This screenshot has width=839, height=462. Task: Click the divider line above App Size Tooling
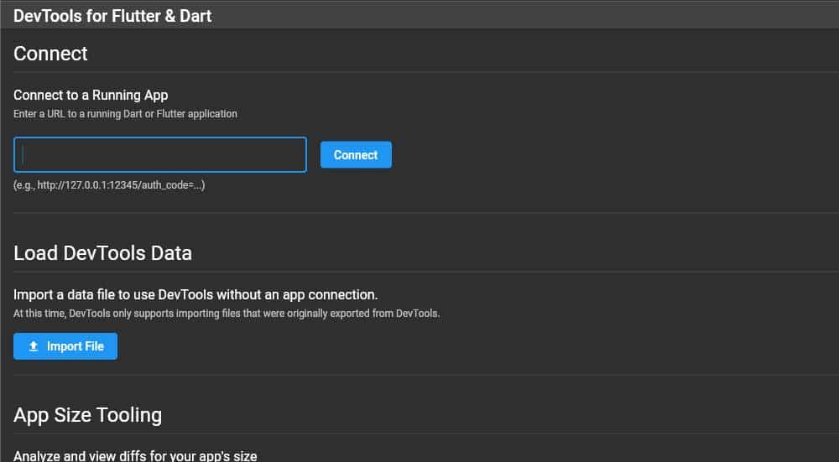(419, 375)
